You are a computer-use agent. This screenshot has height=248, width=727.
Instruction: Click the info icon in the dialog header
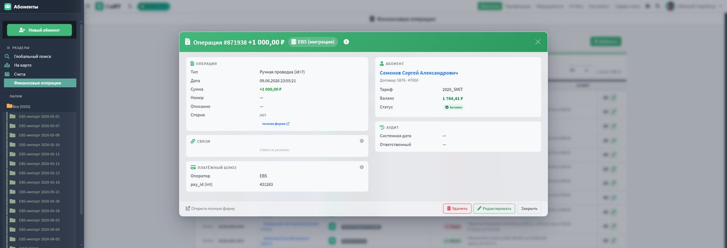click(346, 42)
